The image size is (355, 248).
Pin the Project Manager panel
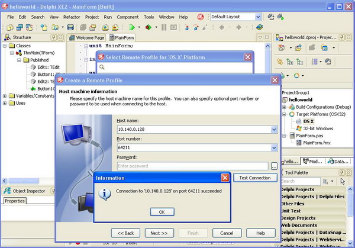342,37
